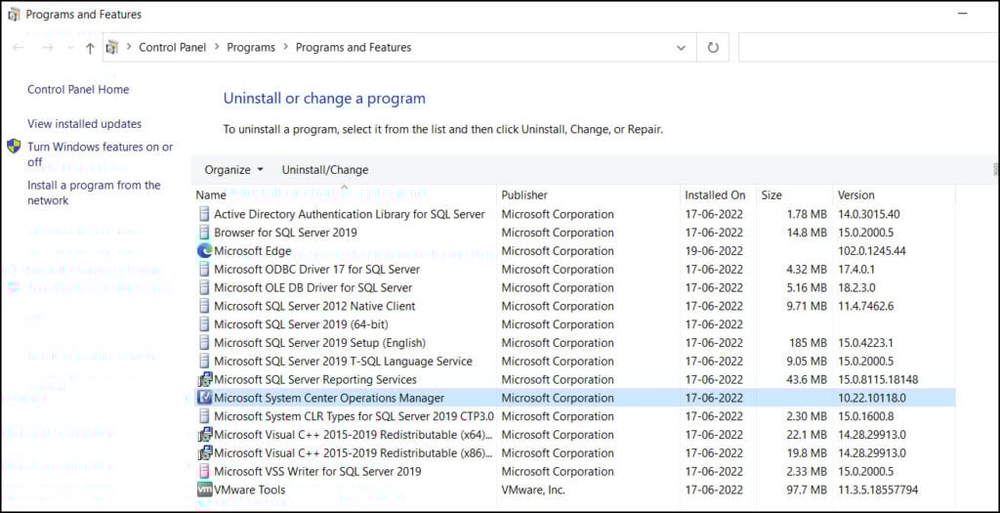The image size is (1000, 513).
Task: Click the 185 MB size cell
Action: coord(808,343)
